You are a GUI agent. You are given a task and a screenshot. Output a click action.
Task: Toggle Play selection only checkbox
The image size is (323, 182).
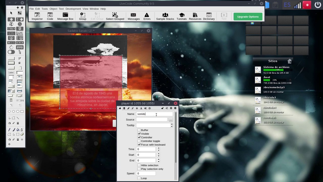point(139,169)
